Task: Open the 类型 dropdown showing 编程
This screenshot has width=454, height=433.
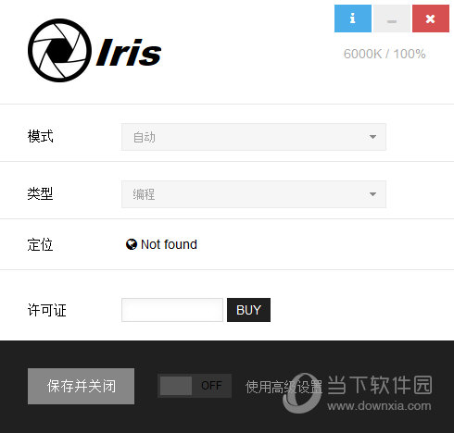Action: click(254, 194)
